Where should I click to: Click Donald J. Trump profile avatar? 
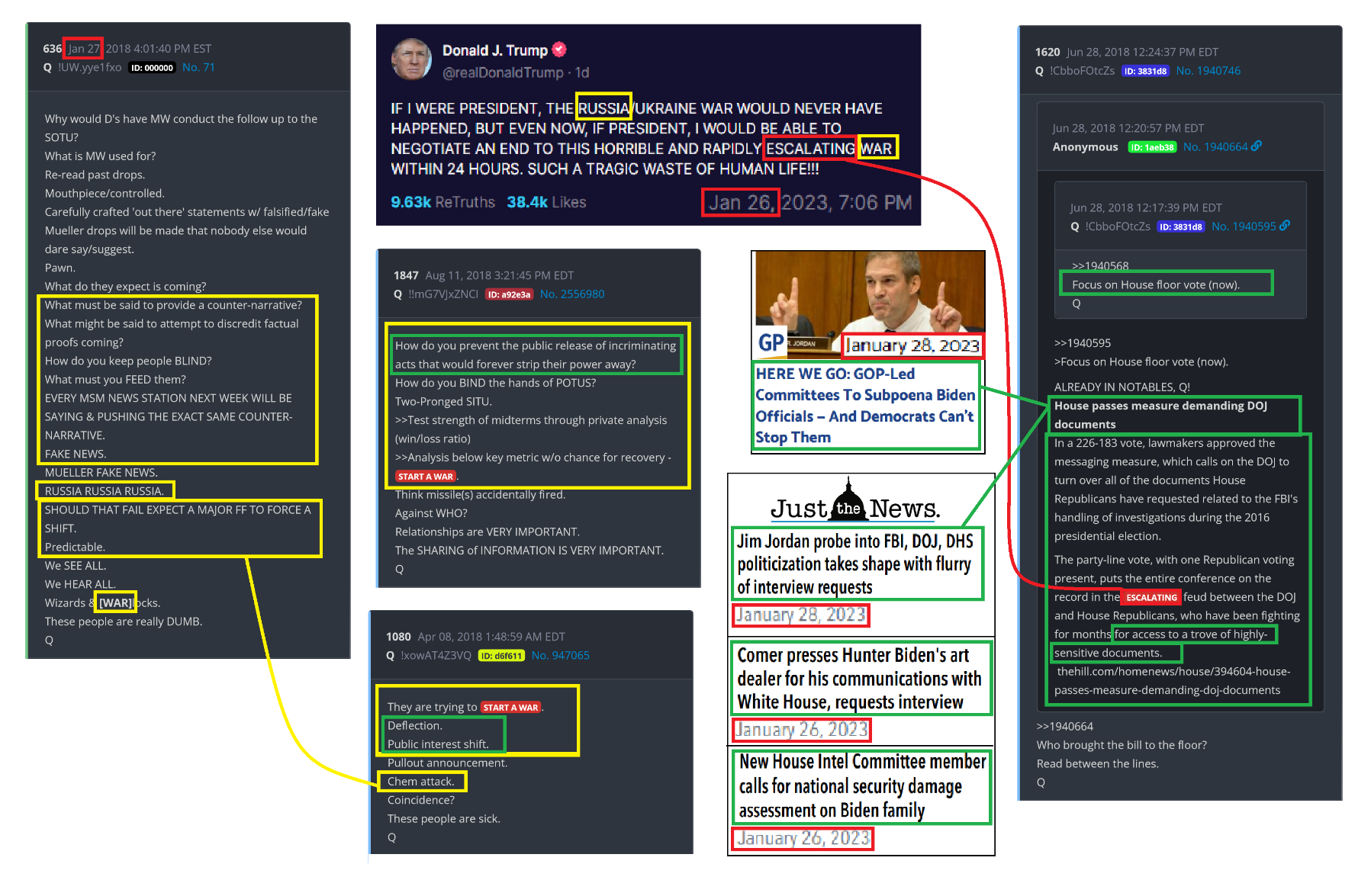[x=411, y=59]
